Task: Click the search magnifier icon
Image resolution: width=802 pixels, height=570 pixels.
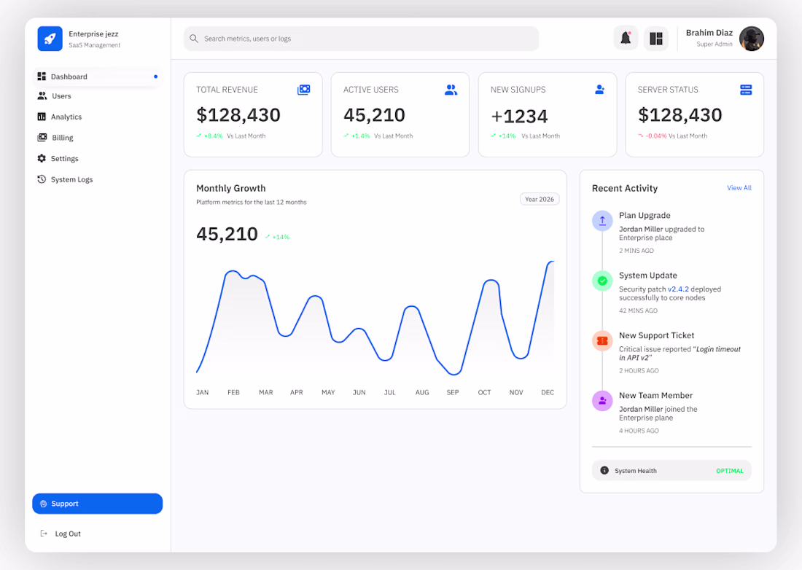Action: tap(194, 39)
